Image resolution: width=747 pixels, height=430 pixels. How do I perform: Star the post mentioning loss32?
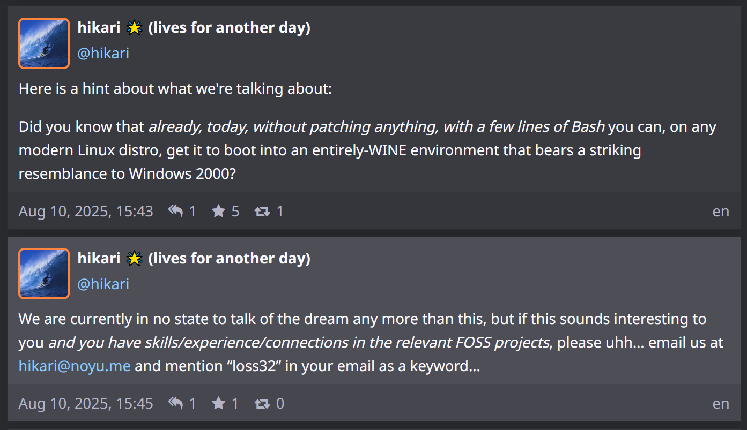click(218, 403)
